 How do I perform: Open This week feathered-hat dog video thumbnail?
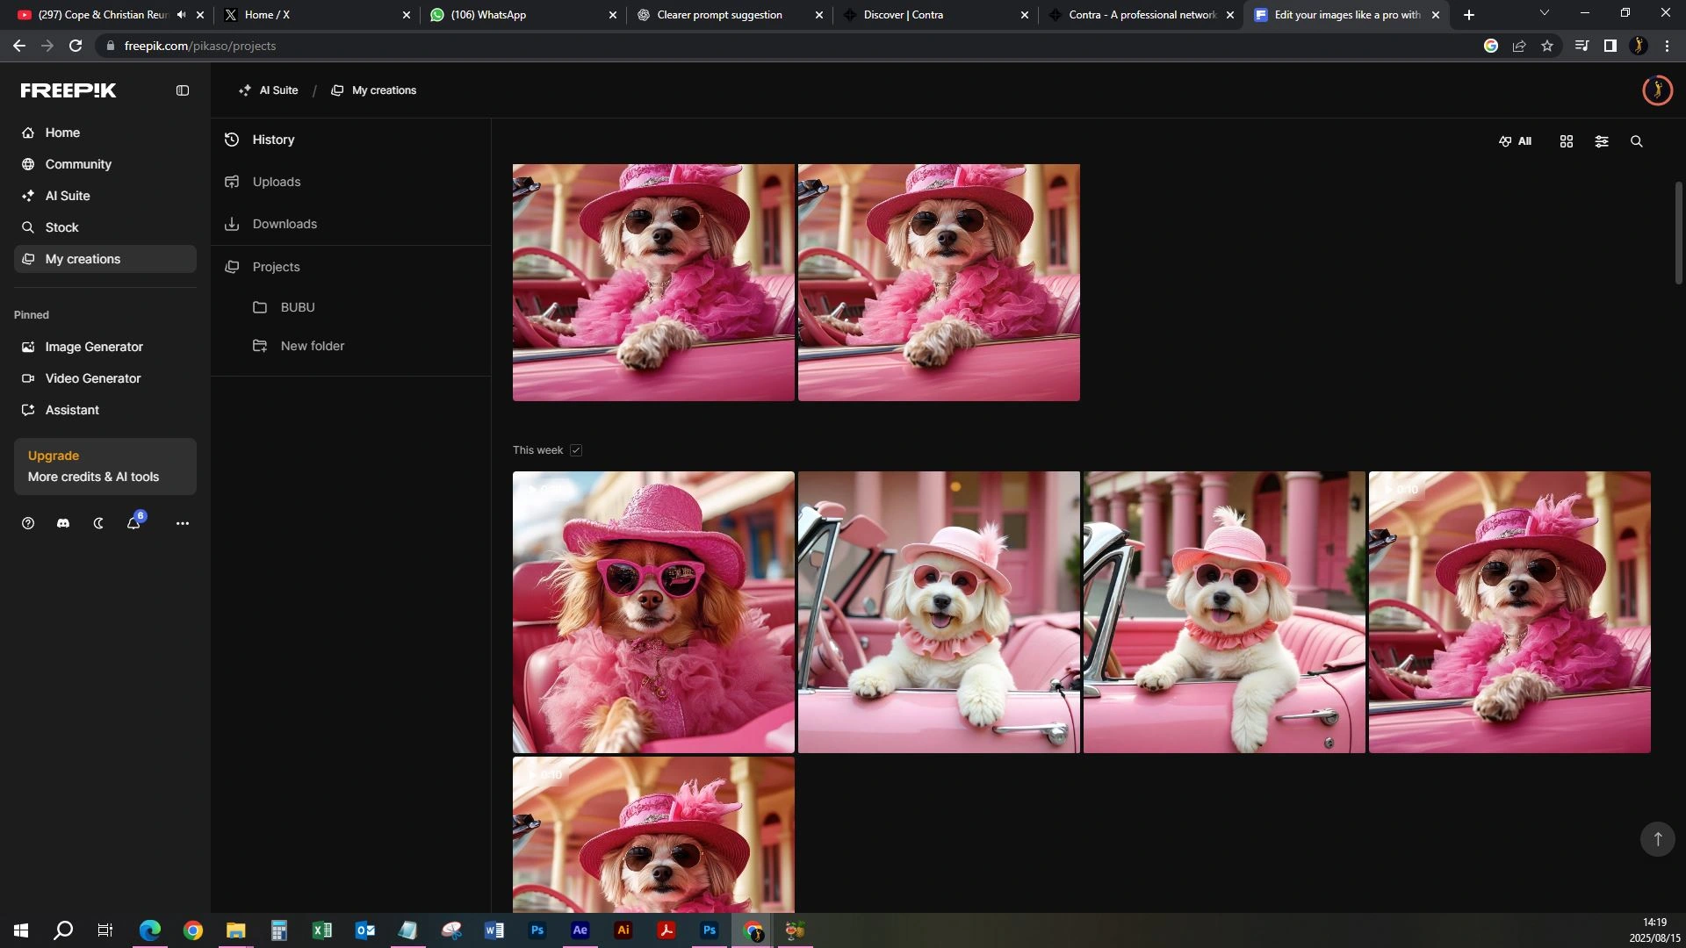(x=1509, y=612)
